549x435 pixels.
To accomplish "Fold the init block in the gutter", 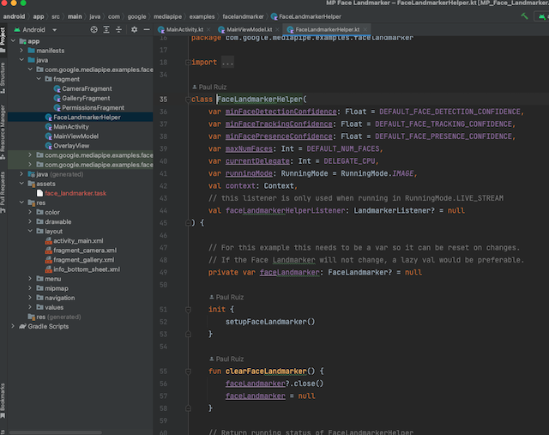I will click(x=186, y=309).
